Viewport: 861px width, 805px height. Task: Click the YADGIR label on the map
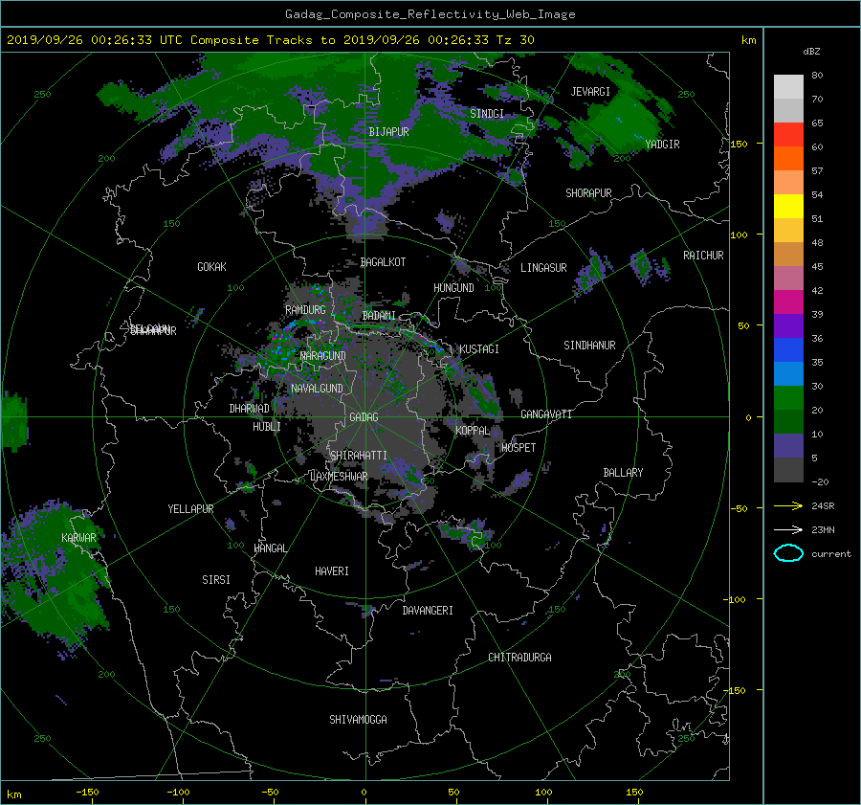pyautogui.click(x=662, y=145)
